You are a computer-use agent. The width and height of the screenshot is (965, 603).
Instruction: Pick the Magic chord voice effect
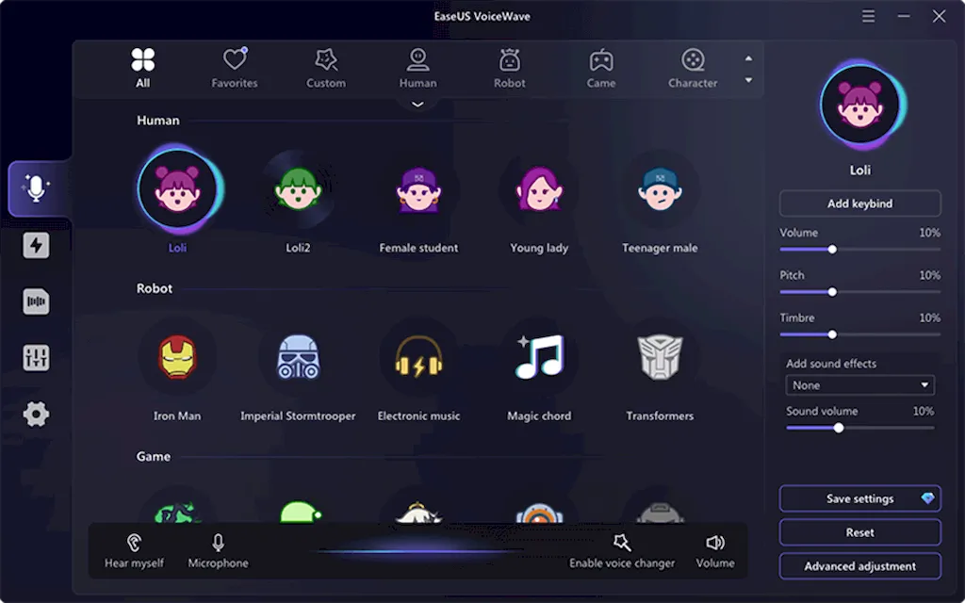(x=539, y=357)
